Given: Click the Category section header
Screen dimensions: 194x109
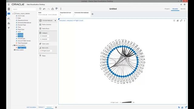Looking at the screenshot, I should (45, 33).
